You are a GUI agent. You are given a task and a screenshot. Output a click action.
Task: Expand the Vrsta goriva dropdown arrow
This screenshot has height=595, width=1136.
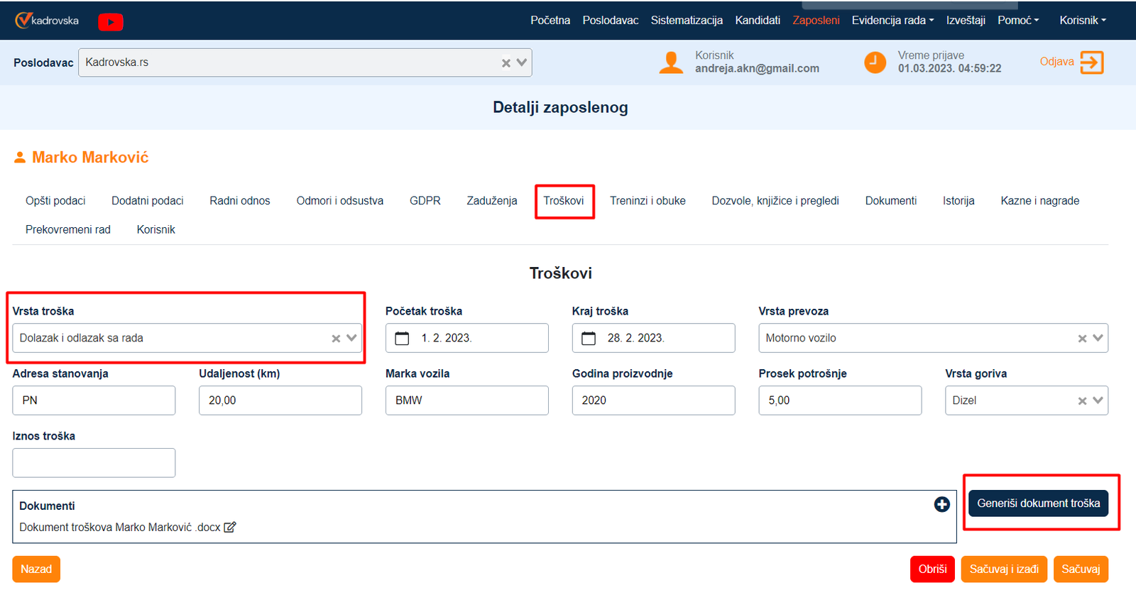coord(1098,401)
